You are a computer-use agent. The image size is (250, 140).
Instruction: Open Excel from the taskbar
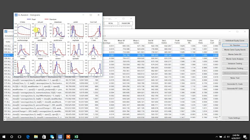pos(76,137)
